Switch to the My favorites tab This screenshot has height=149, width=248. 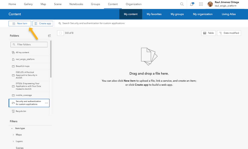tap(154, 14)
